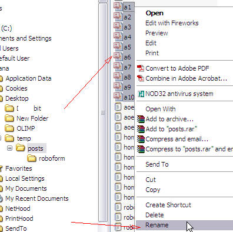Choose Open from the context menu

click(x=155, y=13)
